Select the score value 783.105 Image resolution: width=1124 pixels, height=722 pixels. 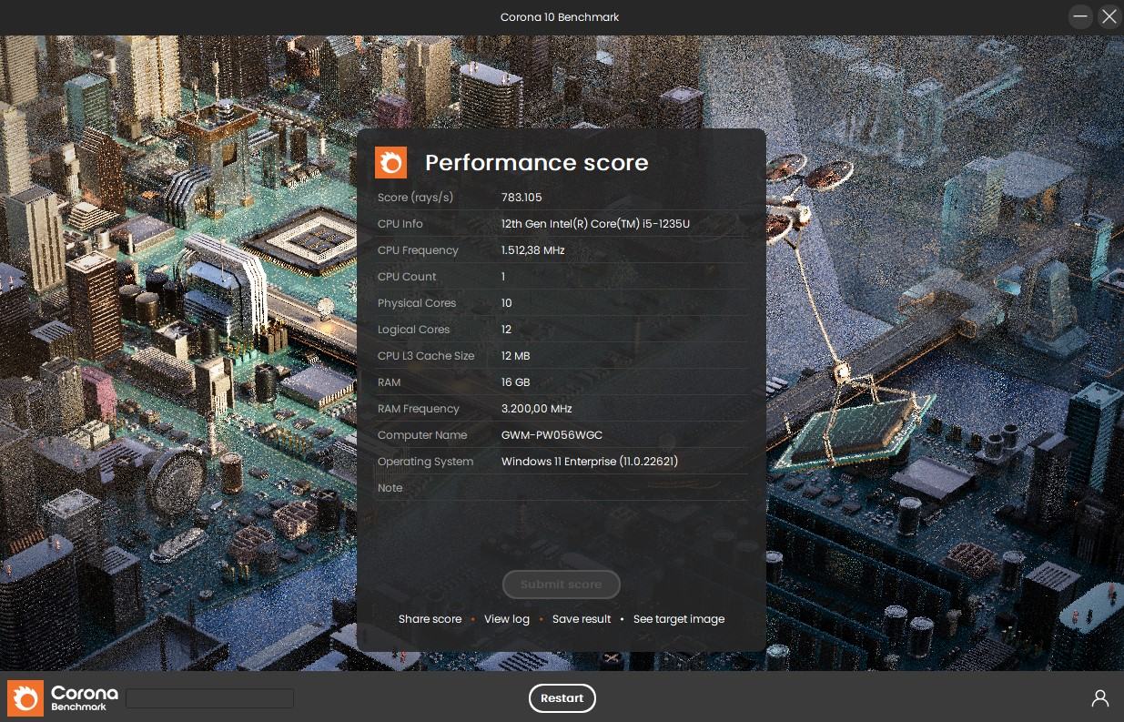pos(521,198)
